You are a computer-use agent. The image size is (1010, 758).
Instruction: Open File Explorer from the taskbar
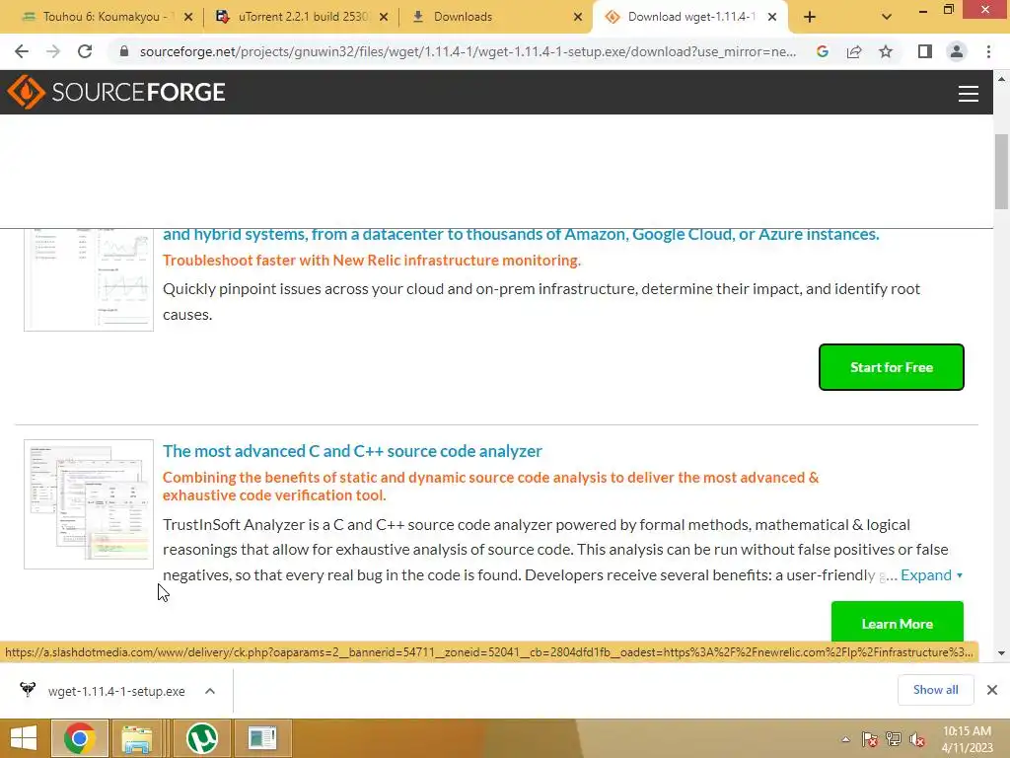pyautogui.click(x=137, y=738)
